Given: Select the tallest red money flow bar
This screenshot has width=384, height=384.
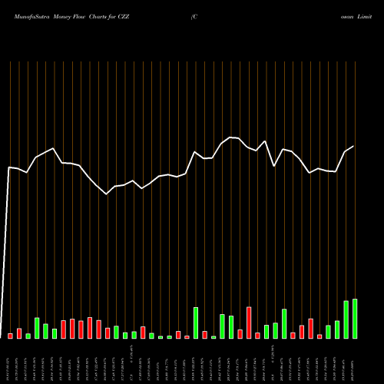Looking at the screenshot, I should [x=249, y=323].
